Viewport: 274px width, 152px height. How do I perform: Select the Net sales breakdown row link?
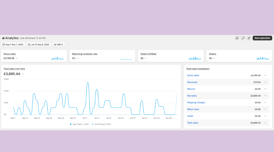click(192, 96)
